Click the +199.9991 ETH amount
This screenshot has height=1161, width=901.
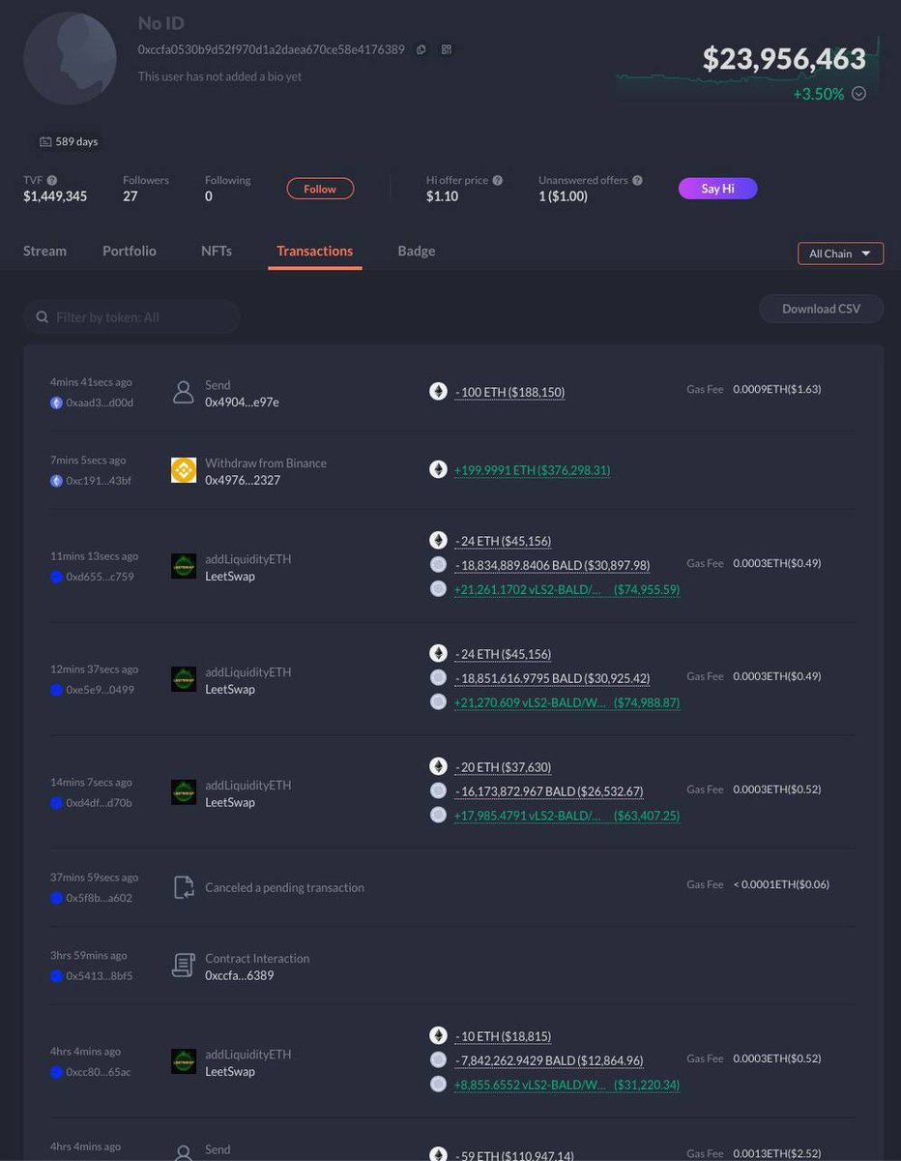point(532,470)
